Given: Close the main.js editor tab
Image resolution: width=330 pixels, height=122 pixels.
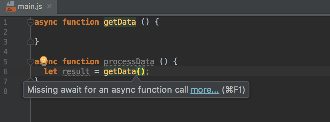Looking at the screenshot, I should [x=49, y=7].
